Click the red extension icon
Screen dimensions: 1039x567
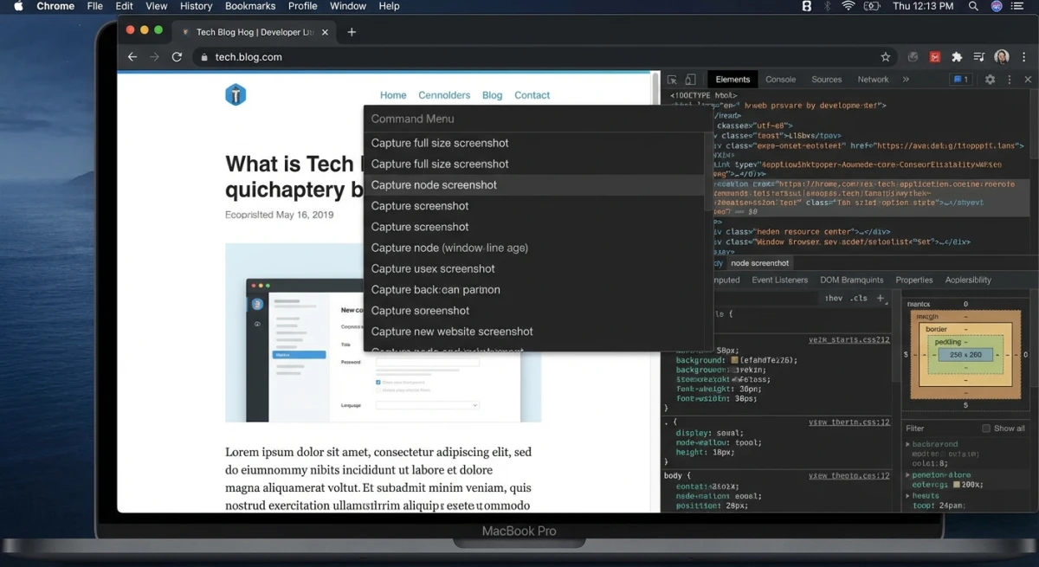tap(935, 57)
